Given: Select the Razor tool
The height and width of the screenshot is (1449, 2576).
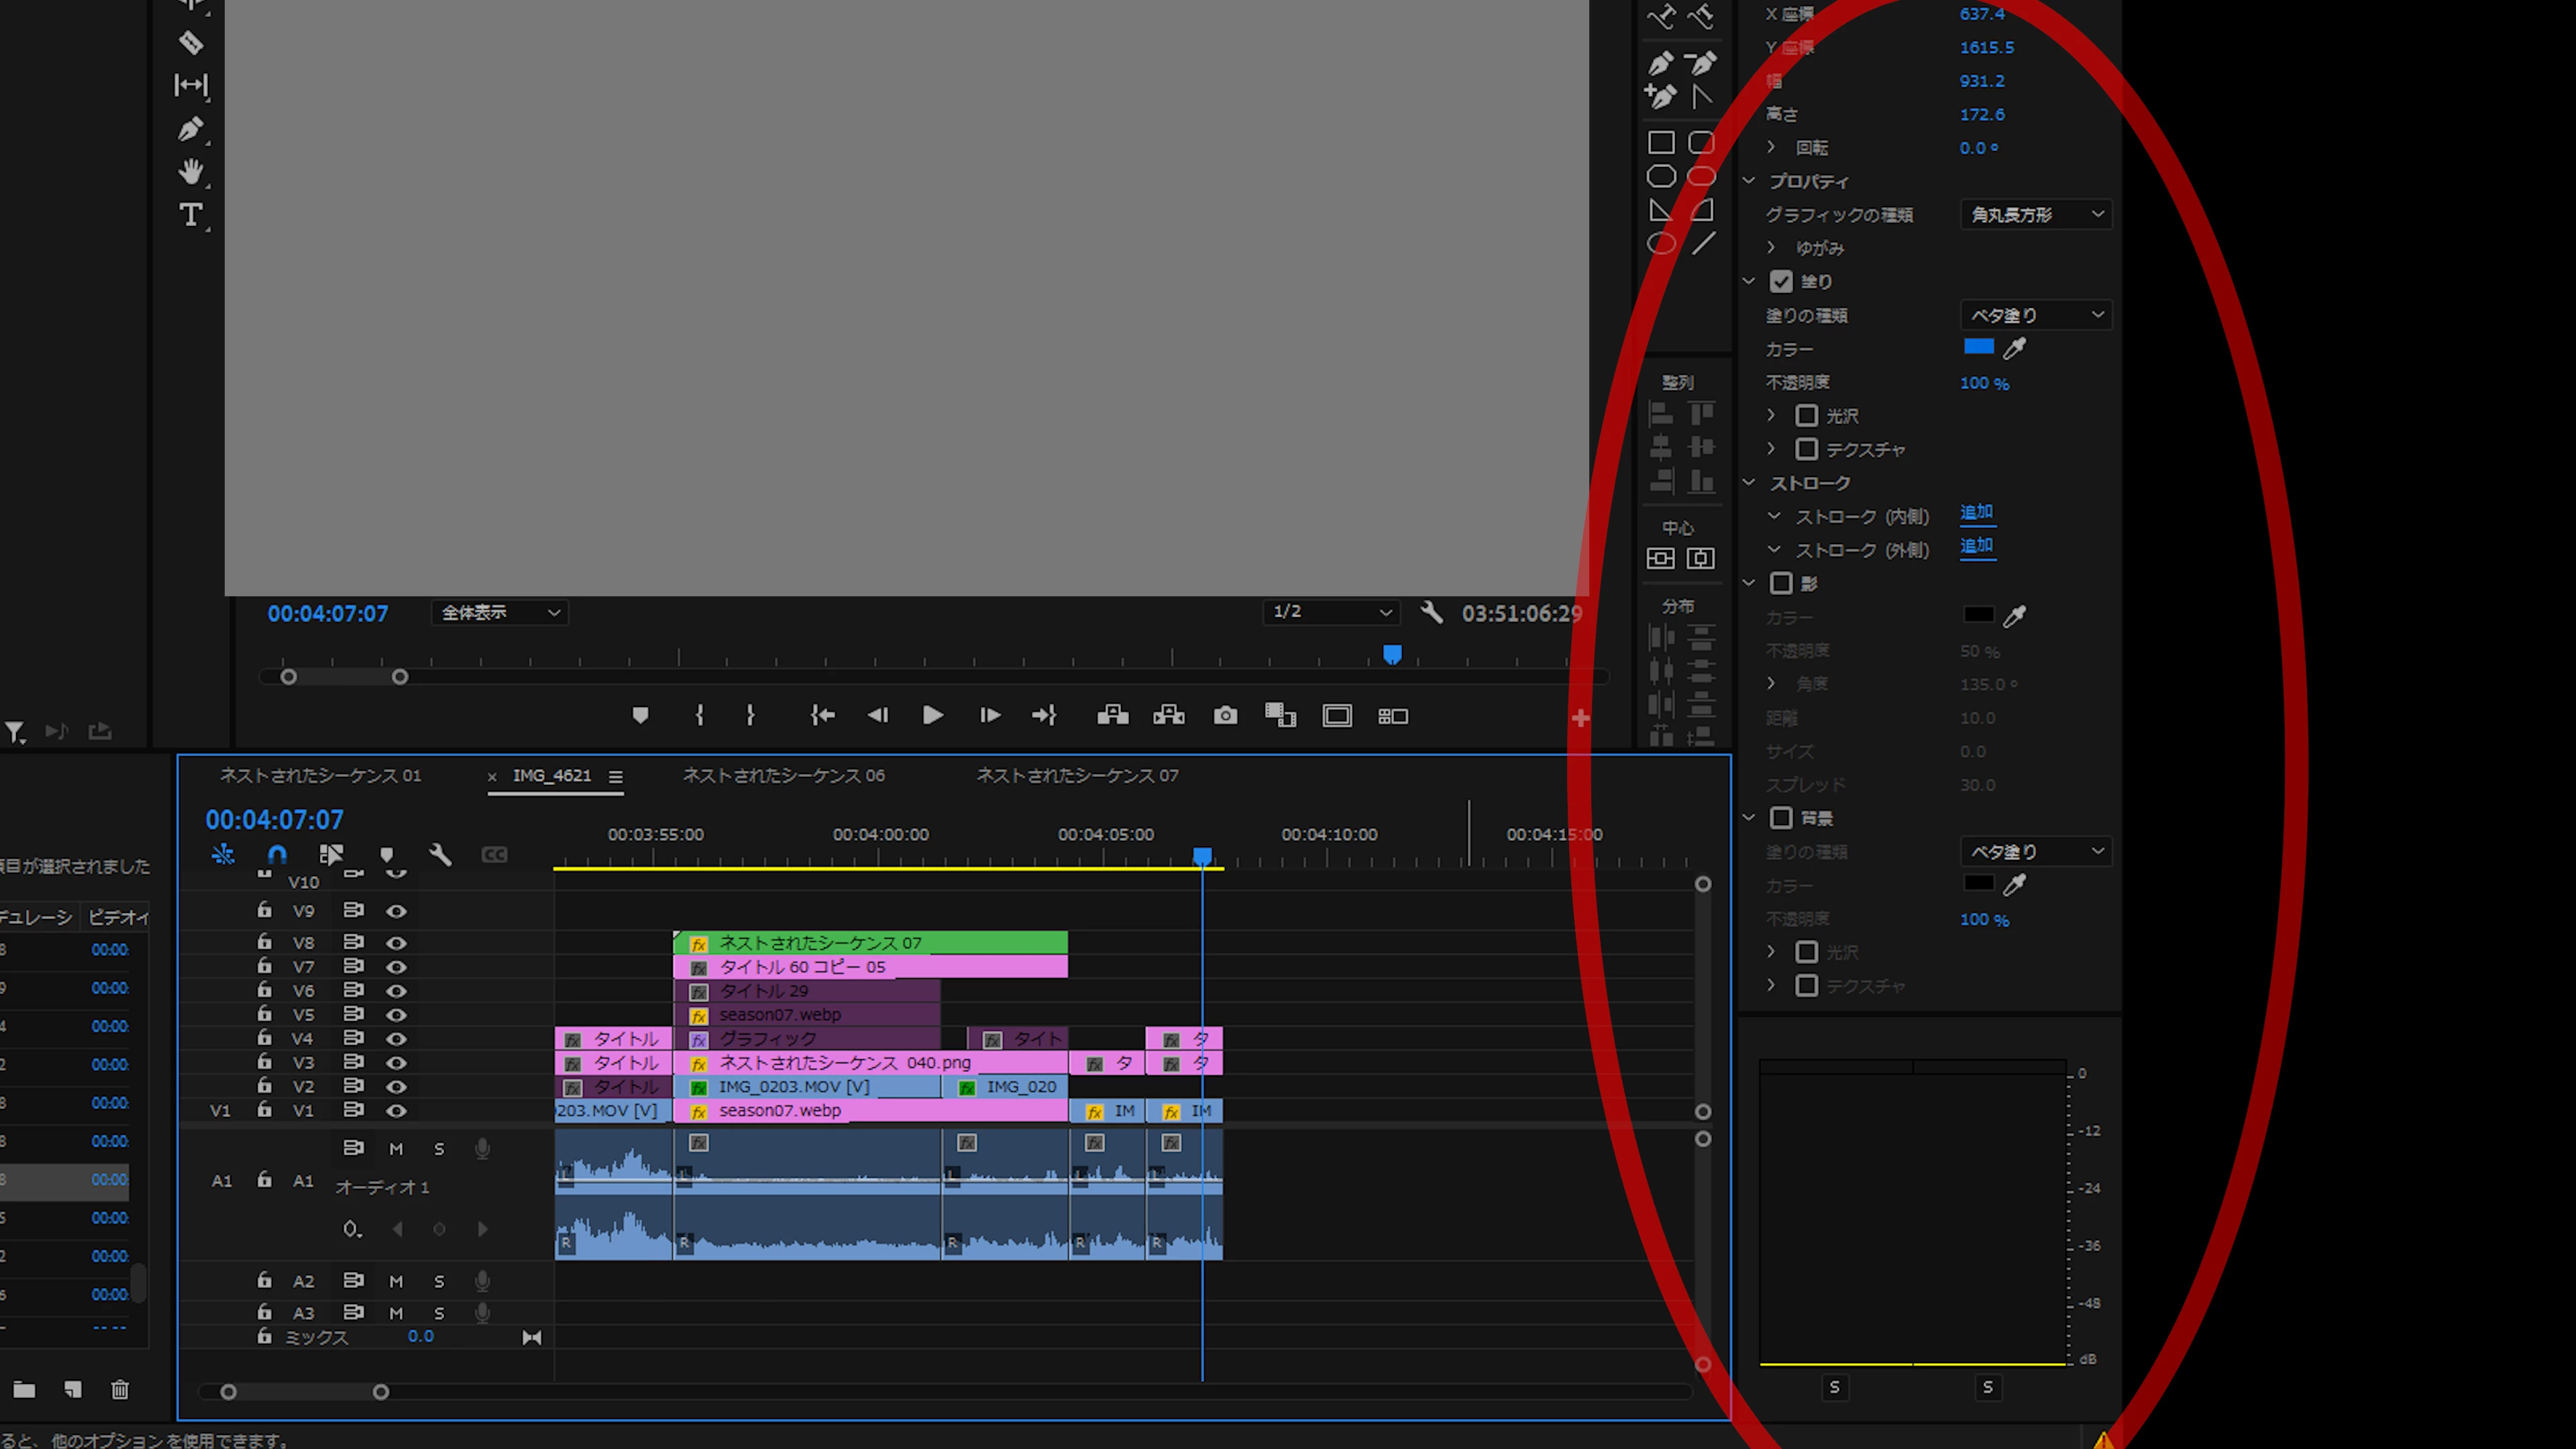Looking at the screenshot, I should (190, 43).
